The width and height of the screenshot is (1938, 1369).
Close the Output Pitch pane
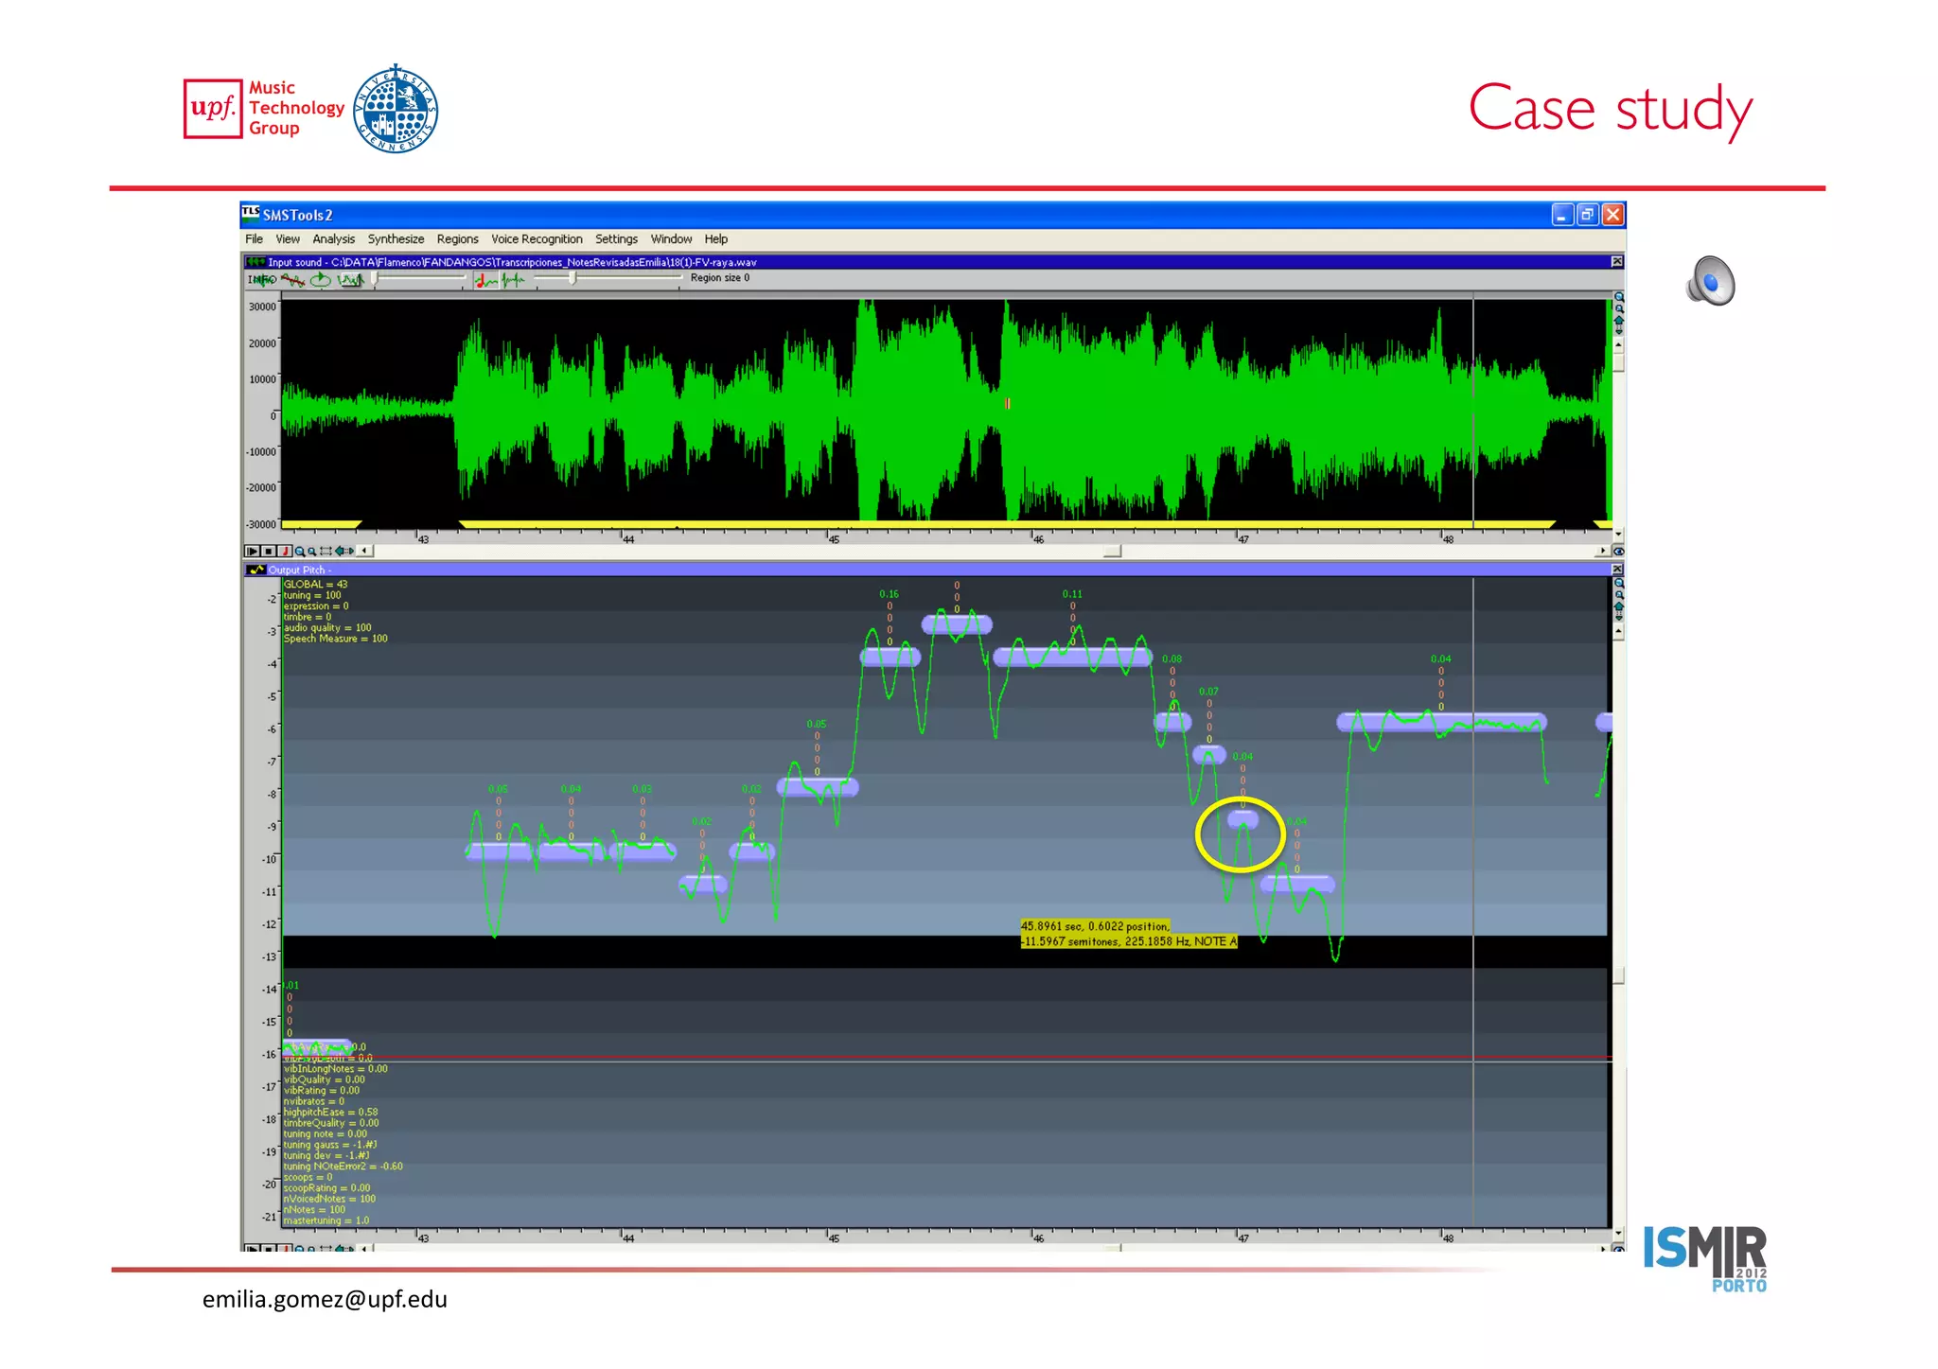pyautogui.click(x=1617, y=570)
